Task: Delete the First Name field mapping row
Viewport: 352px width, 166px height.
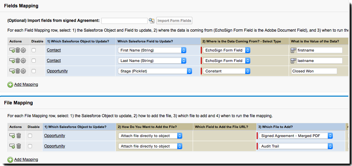Action: [x=18, y=50]
